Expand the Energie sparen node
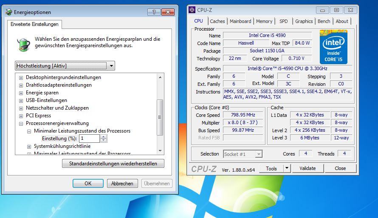 21,93
